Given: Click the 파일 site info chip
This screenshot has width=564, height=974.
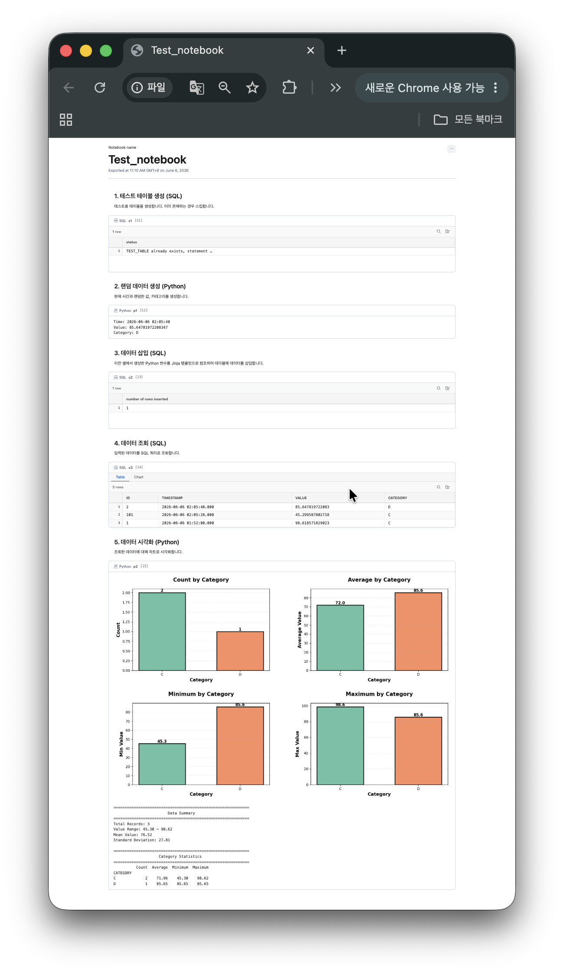Looking at the screenshot, I should point(149,88).
